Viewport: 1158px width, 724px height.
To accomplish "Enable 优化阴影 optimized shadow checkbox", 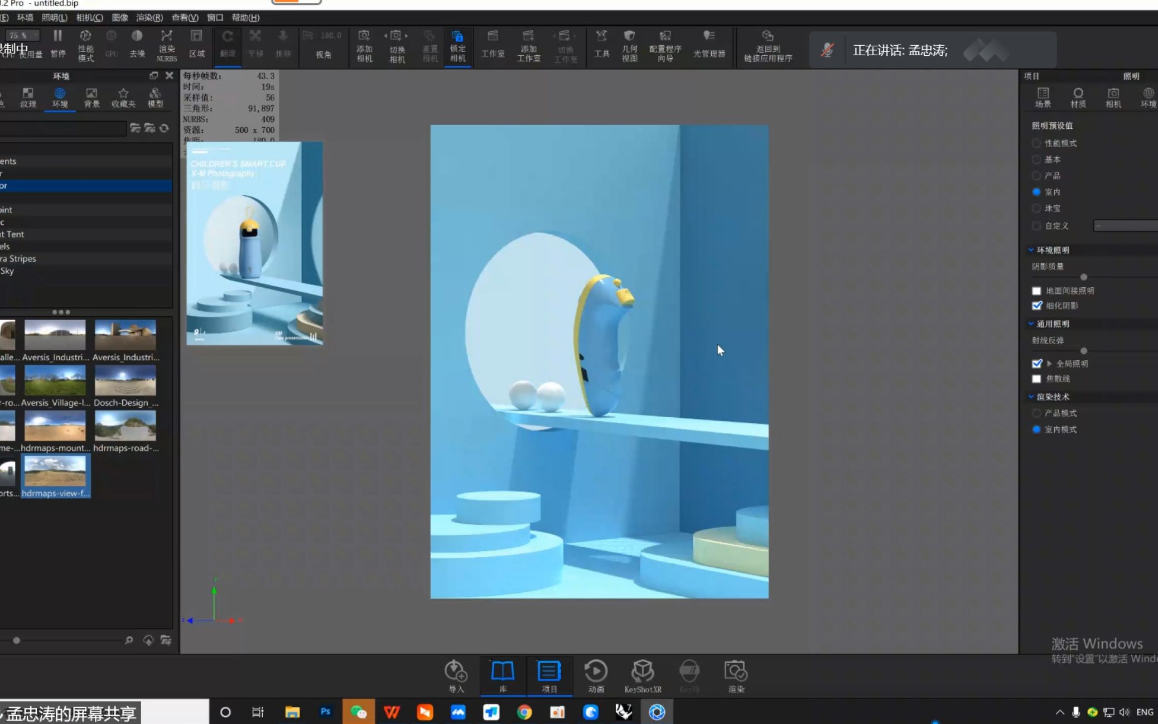I will [1037, 305].
